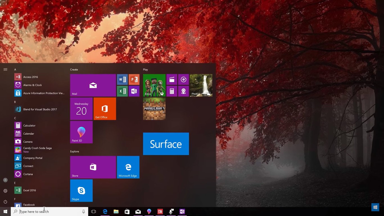Open the red app icon on taskbar

click(x=160, y=211)
